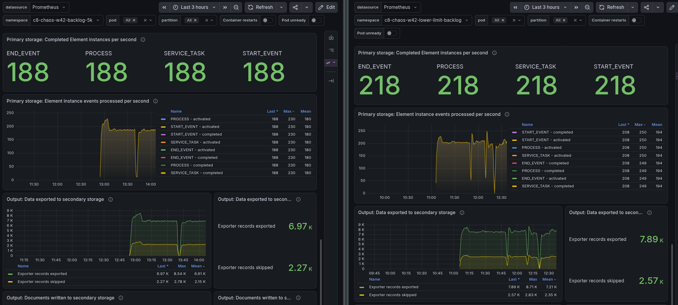Toggle Container restarts switch in left dashboard
Image resolution: width=678 pixels, height=305 pixels.
(268, 20)
